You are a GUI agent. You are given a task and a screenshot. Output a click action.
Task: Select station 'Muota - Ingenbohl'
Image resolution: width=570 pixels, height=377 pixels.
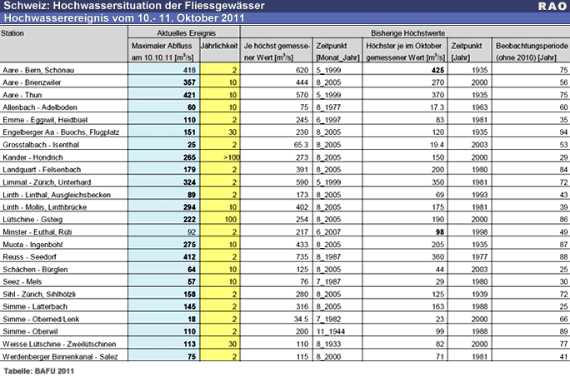pos(32,245)
